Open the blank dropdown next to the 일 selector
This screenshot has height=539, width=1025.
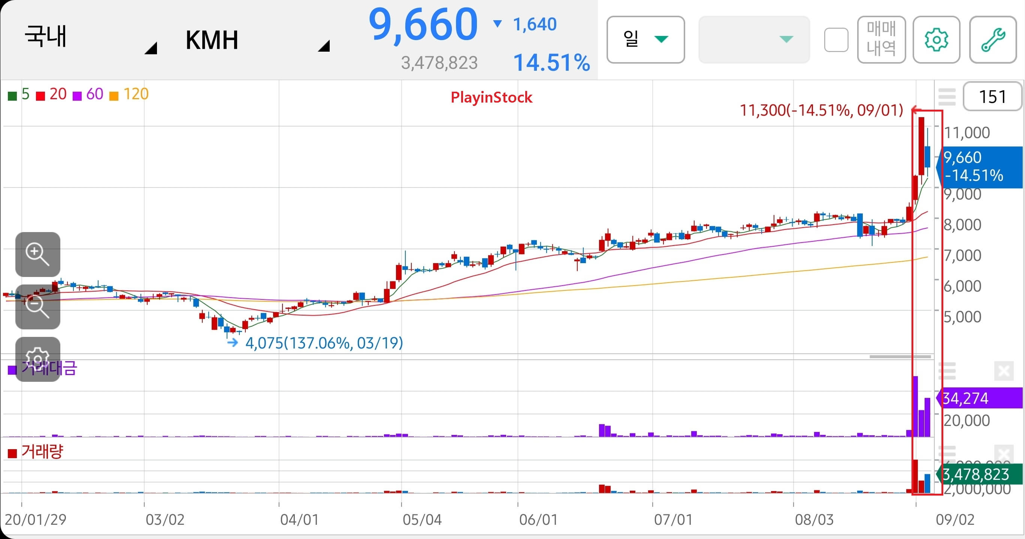754,39
